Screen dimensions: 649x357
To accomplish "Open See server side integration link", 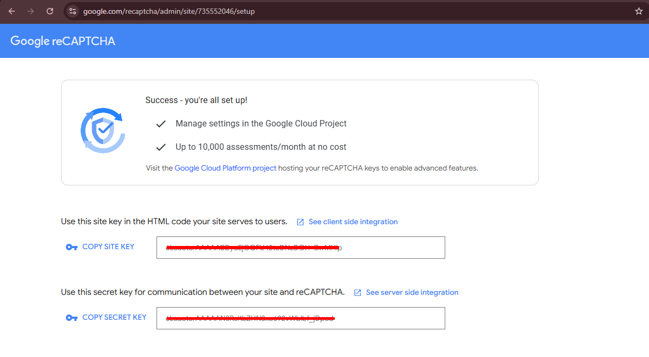I will 412,292.
